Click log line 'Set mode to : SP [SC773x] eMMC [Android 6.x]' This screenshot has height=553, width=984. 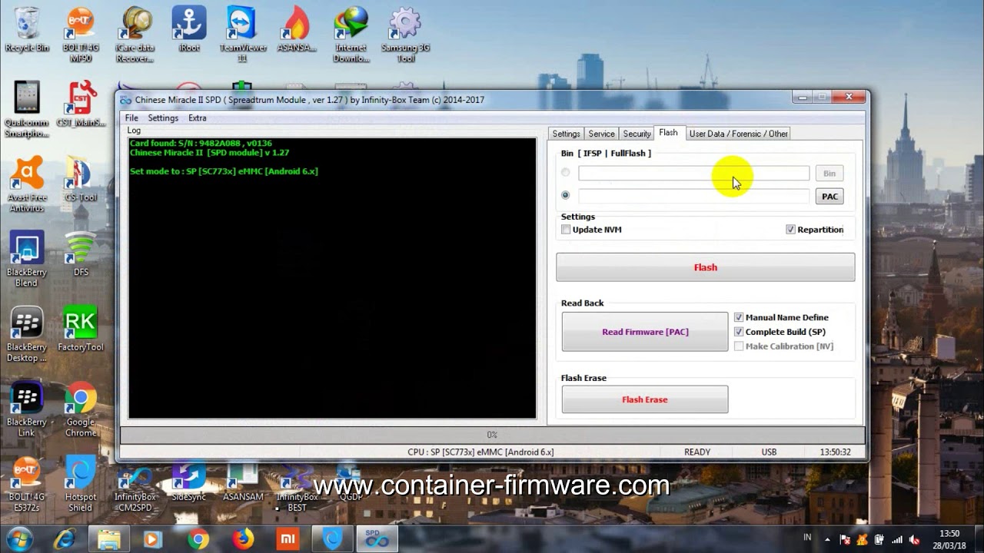[x=224, y=171]
